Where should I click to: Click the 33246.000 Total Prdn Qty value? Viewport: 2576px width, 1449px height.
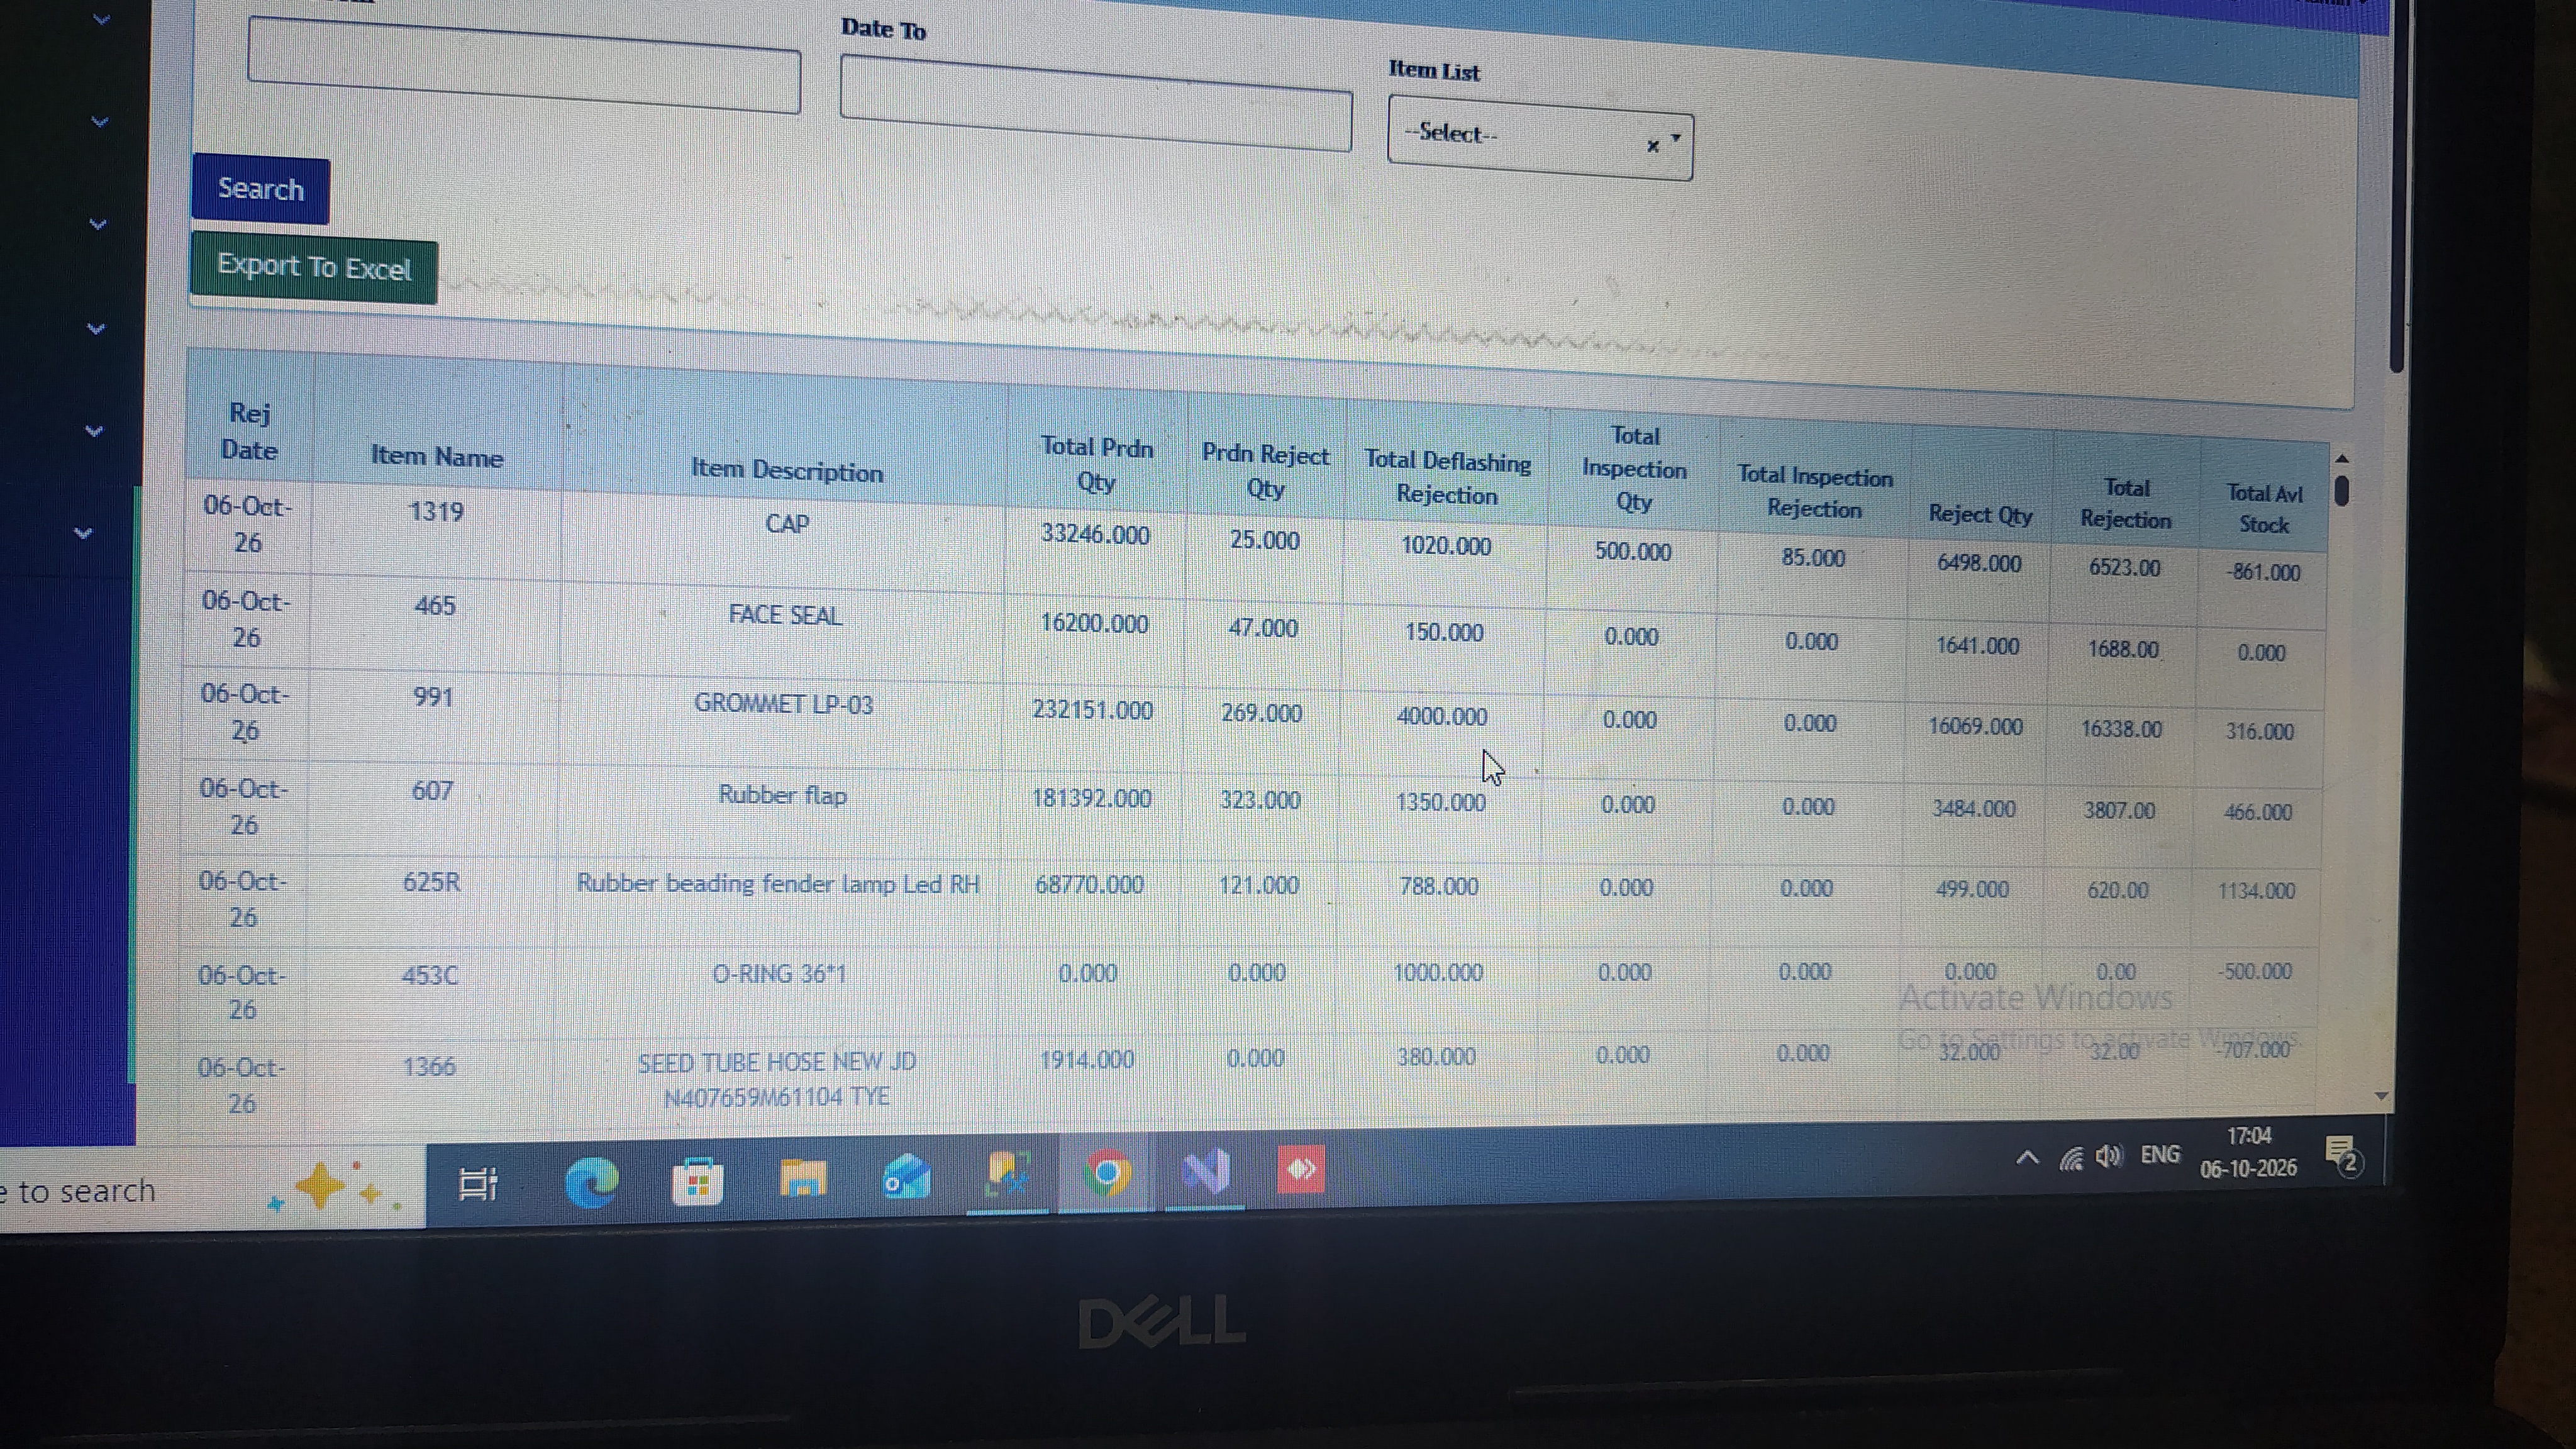(x=1095, y=534)
